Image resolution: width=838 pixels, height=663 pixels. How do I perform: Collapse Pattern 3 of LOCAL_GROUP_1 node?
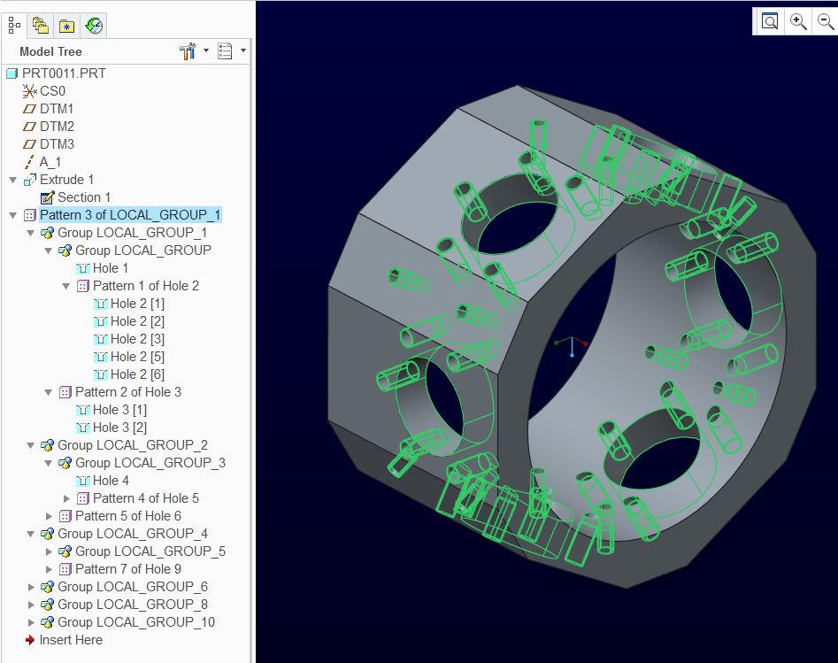[x=13, y=215]
